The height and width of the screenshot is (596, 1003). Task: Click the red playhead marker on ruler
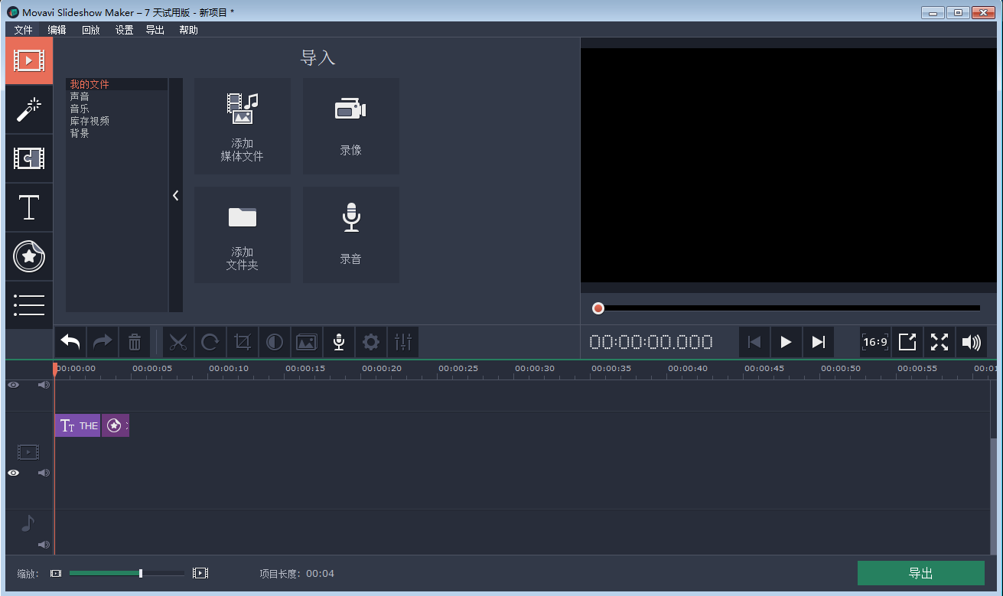click(55, 369)
